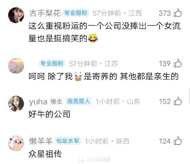This screenshot has width=190, height=164.
Task: Click the username 懒羊羊
Action: [41, 141]
